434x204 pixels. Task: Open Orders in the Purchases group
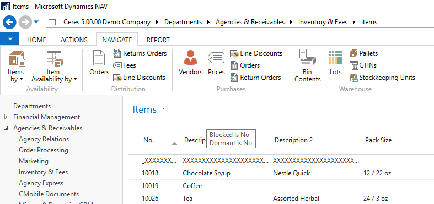245,65
